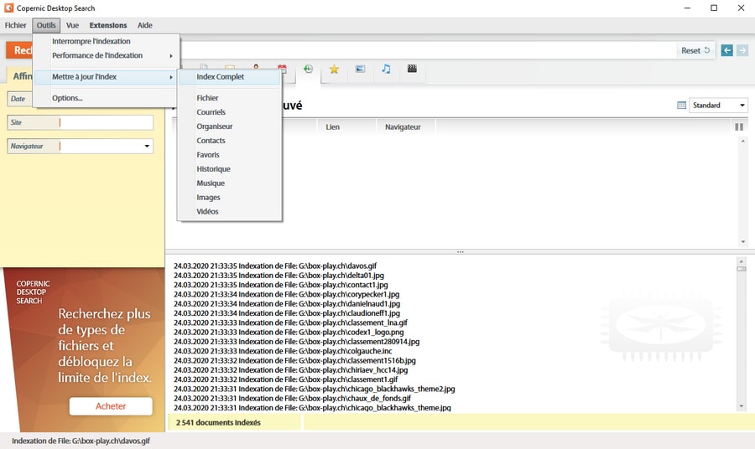Select the Videos clapperboard category icon
Image resolution: width=755 pixels, height=449 pixels.
pos(412,69)
